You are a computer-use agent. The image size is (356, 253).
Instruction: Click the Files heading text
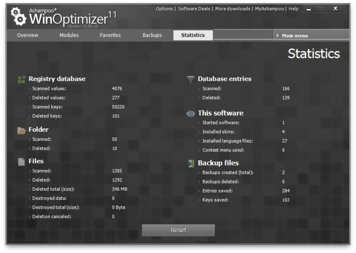tap(36, 161)
